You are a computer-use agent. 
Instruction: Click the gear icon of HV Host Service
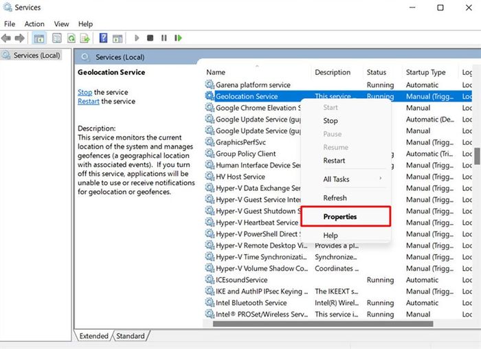point(210,177)
